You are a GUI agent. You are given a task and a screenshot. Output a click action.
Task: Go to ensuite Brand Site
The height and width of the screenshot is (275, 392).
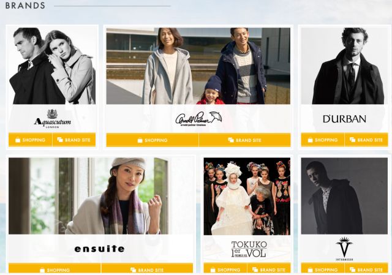pyautogui.click(x=147, y=269)
